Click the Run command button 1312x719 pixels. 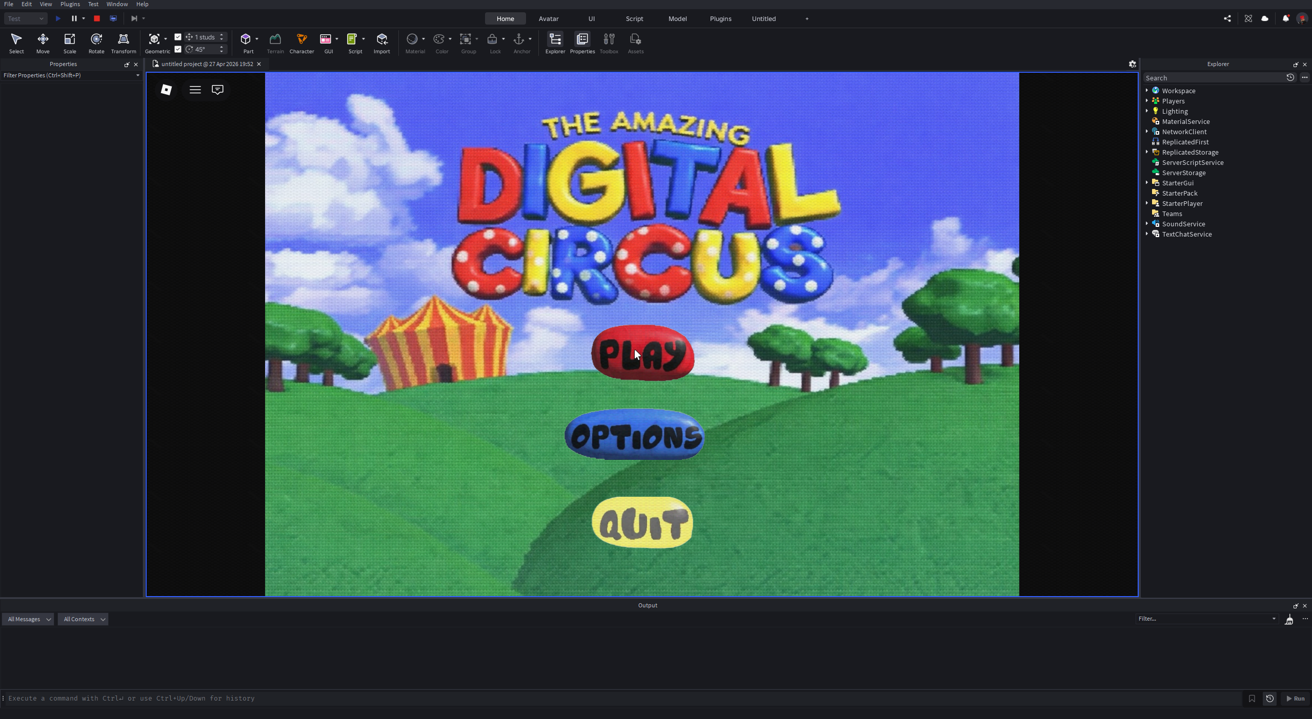1296,699
